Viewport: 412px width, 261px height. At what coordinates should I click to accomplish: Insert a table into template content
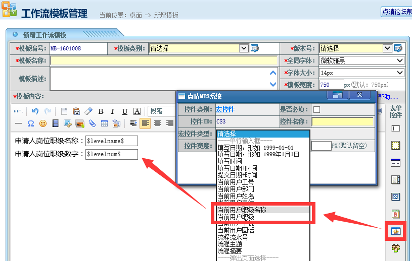pos(104,123)
